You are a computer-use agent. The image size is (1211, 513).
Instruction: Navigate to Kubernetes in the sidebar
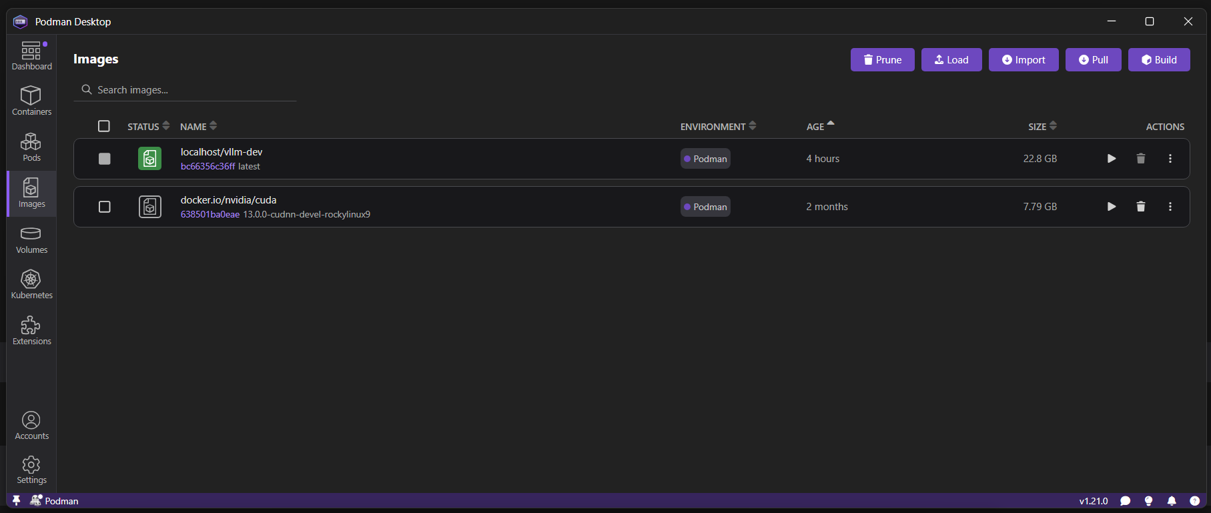31,285
